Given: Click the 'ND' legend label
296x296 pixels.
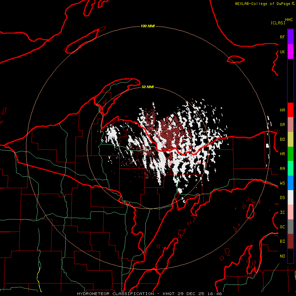Looking at the screenshot, I should (x=282, y=256).
